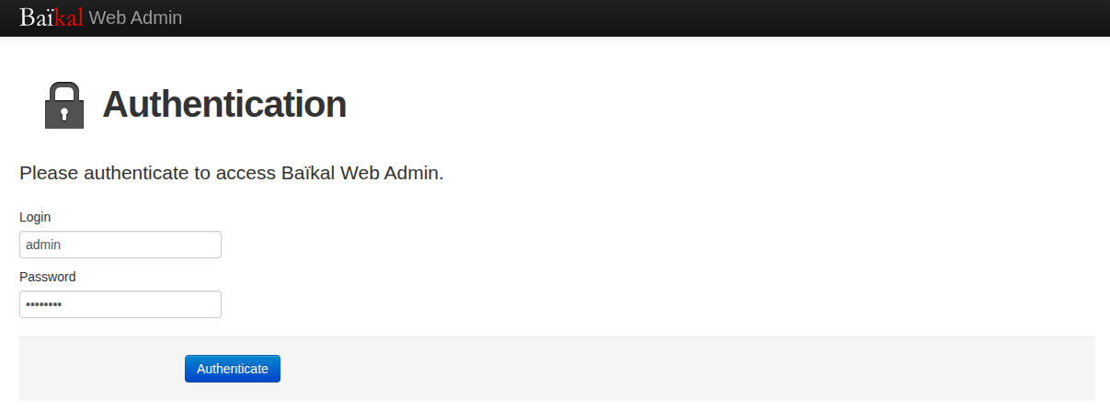Focus the Login input field

pos(120,245)
